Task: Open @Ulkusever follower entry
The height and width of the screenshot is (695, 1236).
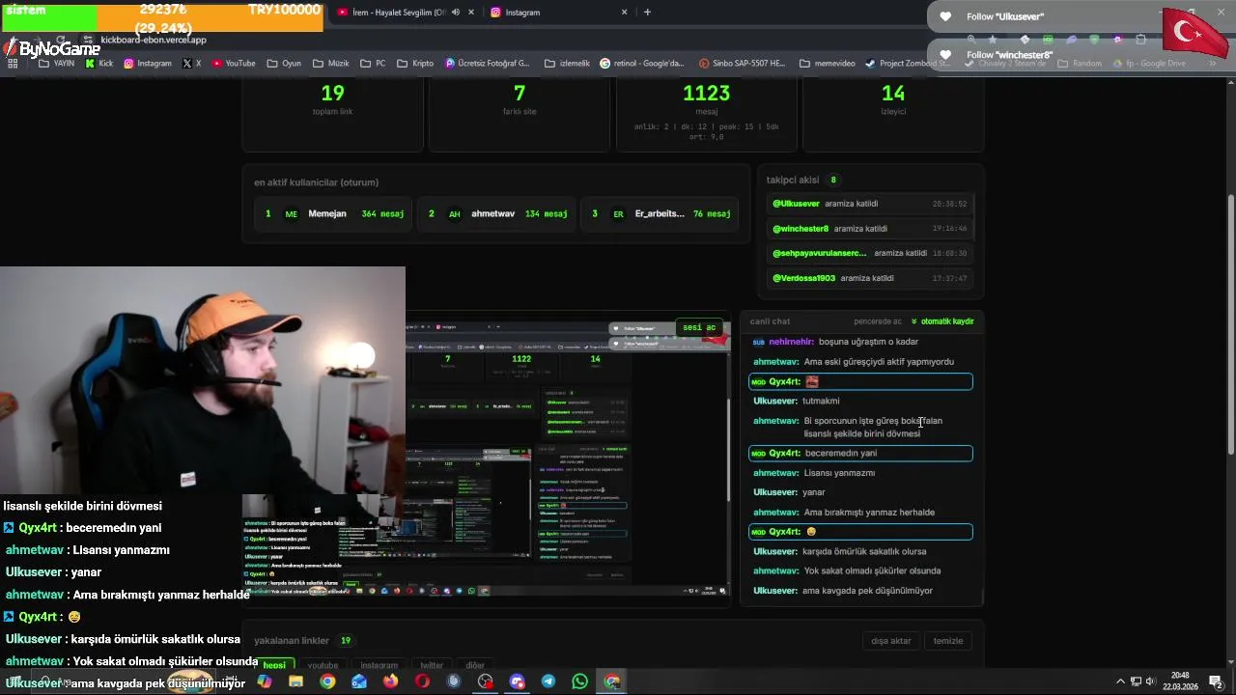Action: pos(870,204)
